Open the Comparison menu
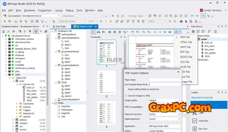The image size is (228, 132). (x=45, y=10)
